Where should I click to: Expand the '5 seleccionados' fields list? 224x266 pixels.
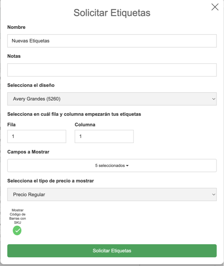pyautogui.click(x=112, y=166)
